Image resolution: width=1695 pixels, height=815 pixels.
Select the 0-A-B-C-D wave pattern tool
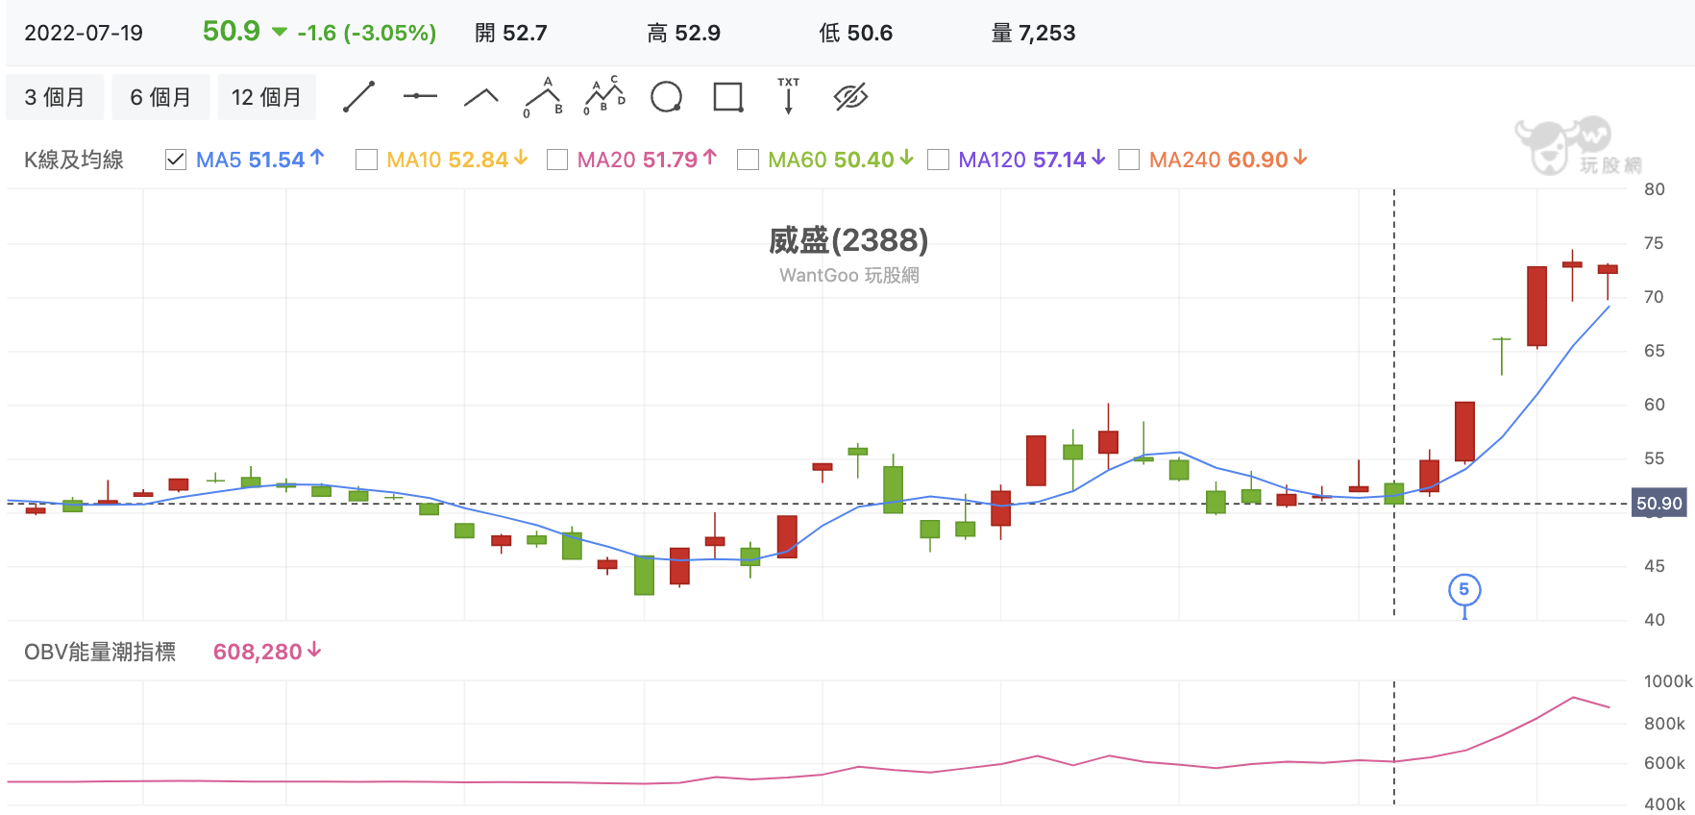(604, 96)
